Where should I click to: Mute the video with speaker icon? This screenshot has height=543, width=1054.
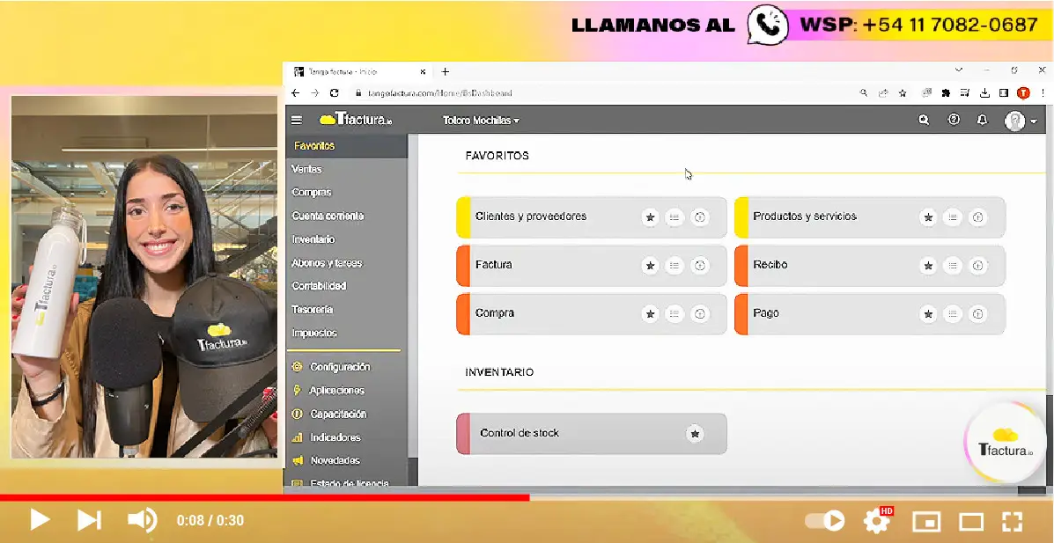(141, 520)
